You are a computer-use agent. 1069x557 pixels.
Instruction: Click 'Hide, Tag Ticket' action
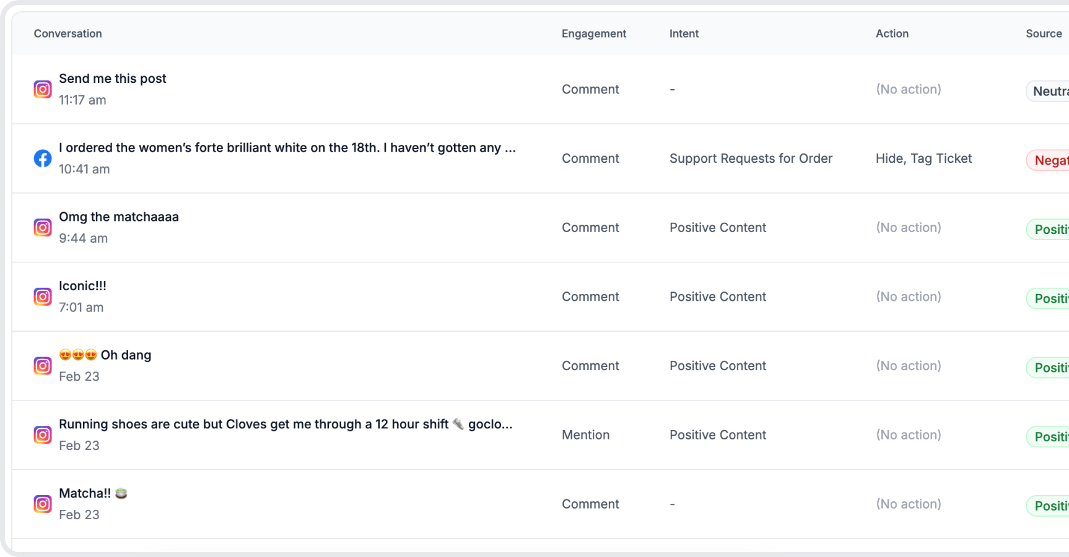(x=923, y=158)
